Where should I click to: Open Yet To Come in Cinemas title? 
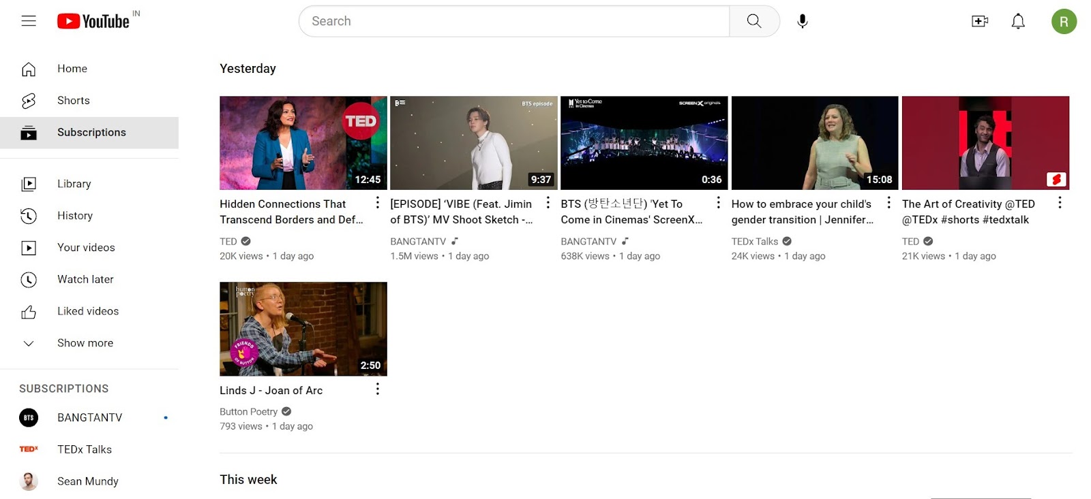click(x=632, y=212)
